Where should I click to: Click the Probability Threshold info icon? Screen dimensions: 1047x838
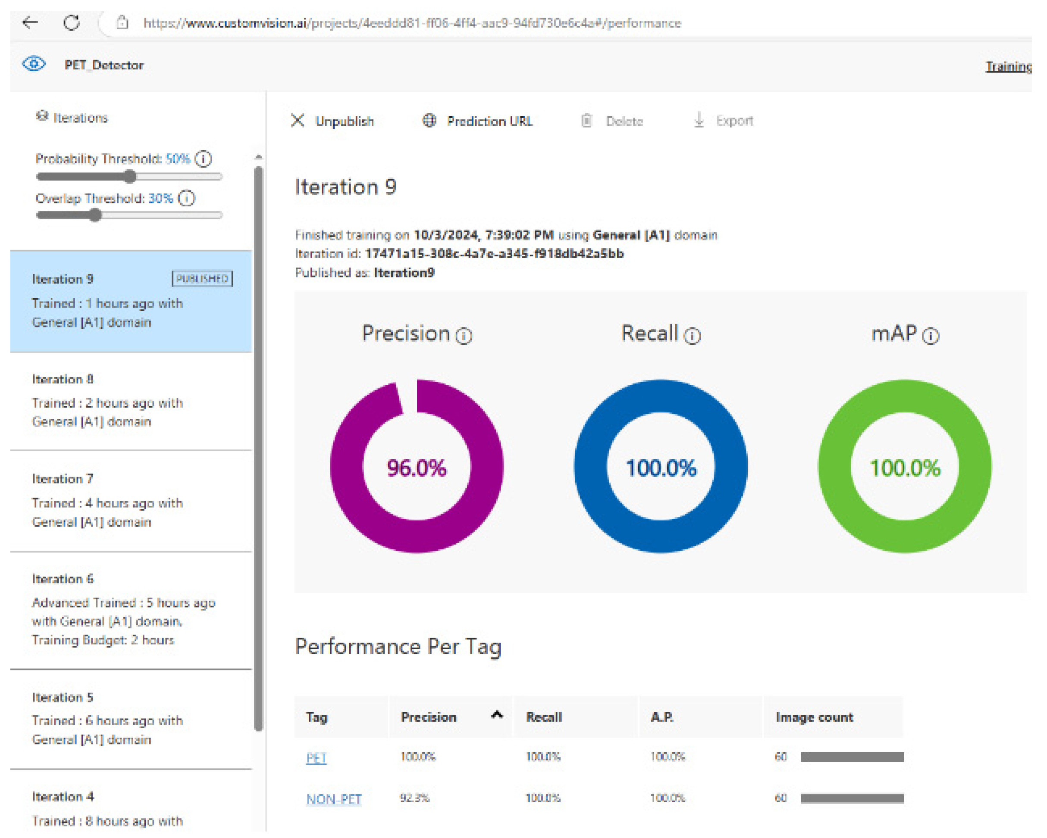[x=204, y=159]
